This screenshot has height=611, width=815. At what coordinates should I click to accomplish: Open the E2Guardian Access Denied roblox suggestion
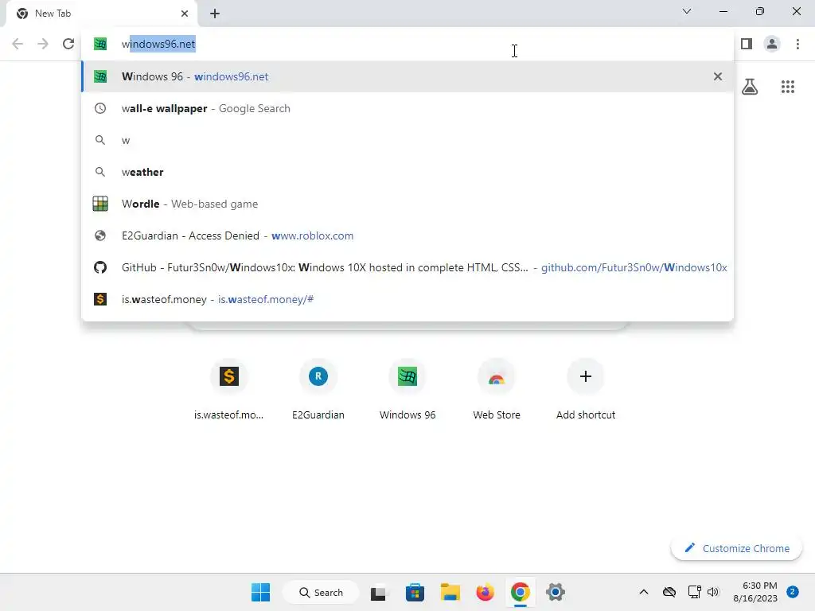pos(407,235)
